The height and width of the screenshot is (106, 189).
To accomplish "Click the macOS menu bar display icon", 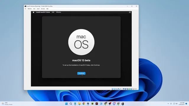I will 130,12.
